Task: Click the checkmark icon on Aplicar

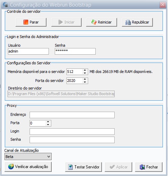Action: [112, 167]
